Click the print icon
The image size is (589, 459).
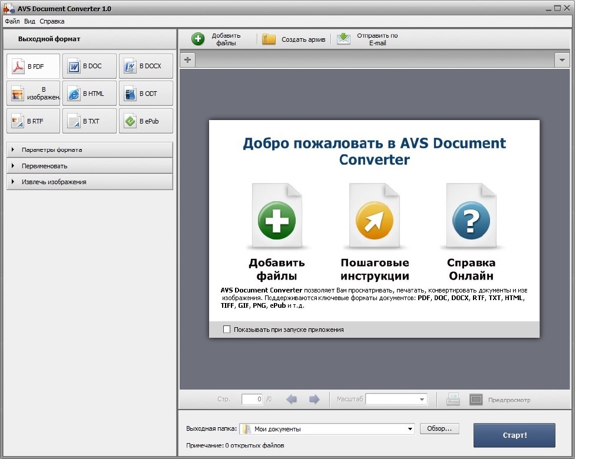click(x=453, y=400)
